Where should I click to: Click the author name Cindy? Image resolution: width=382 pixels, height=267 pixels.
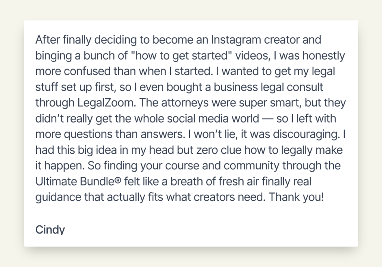(50, 230)
